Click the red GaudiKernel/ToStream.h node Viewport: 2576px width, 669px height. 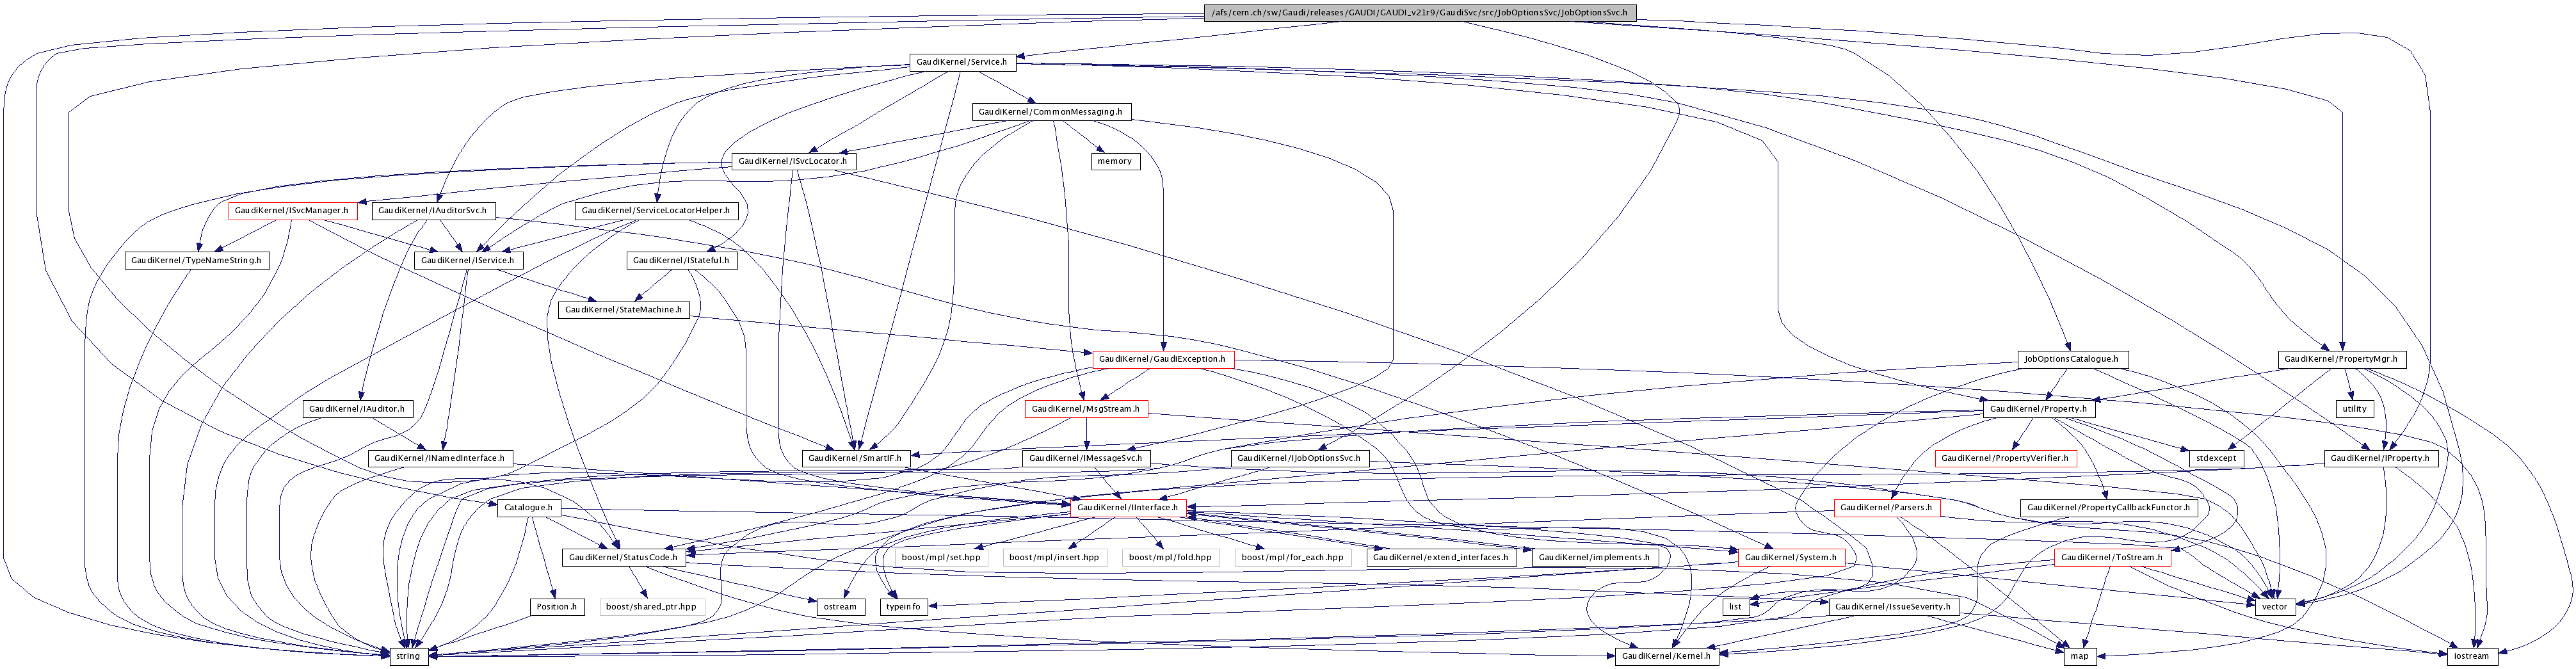2111,557
